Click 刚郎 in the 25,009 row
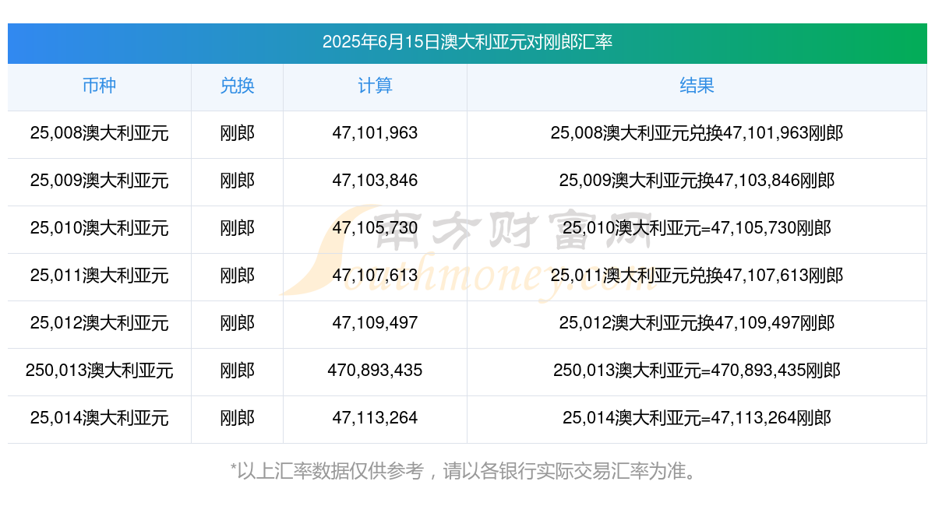Image resolution: width=935 pixels, height=506 pixels. pyautogui.click(x=237, y=181)
